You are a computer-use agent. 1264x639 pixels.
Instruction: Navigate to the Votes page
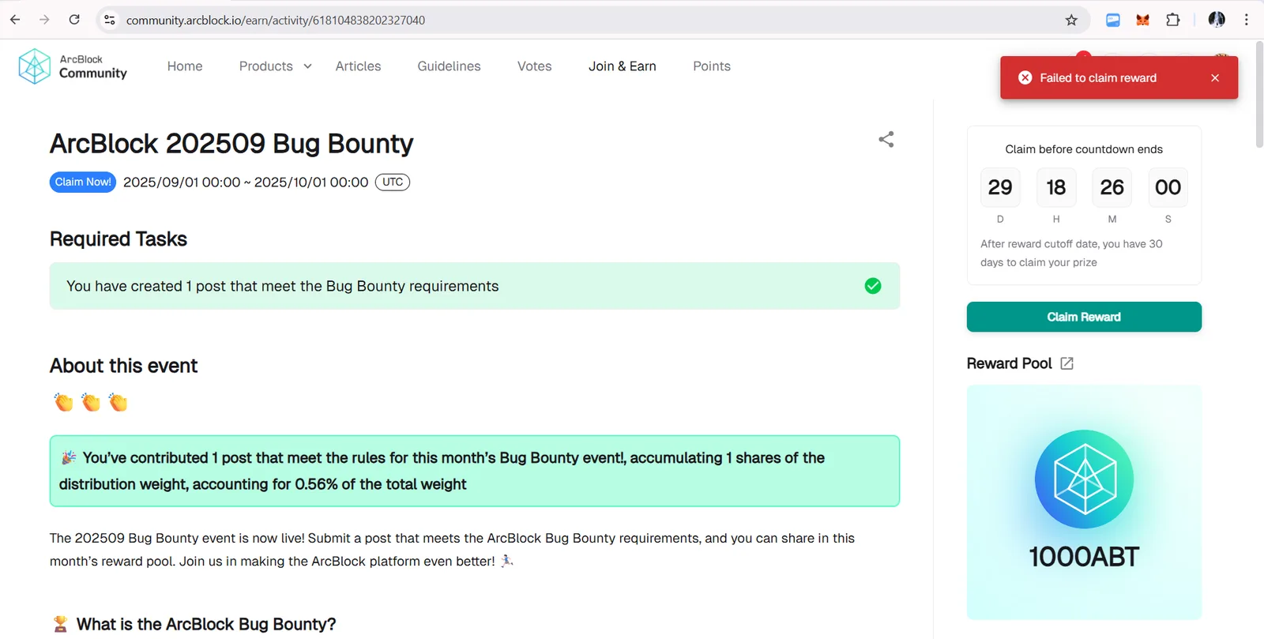click(535, 66)
